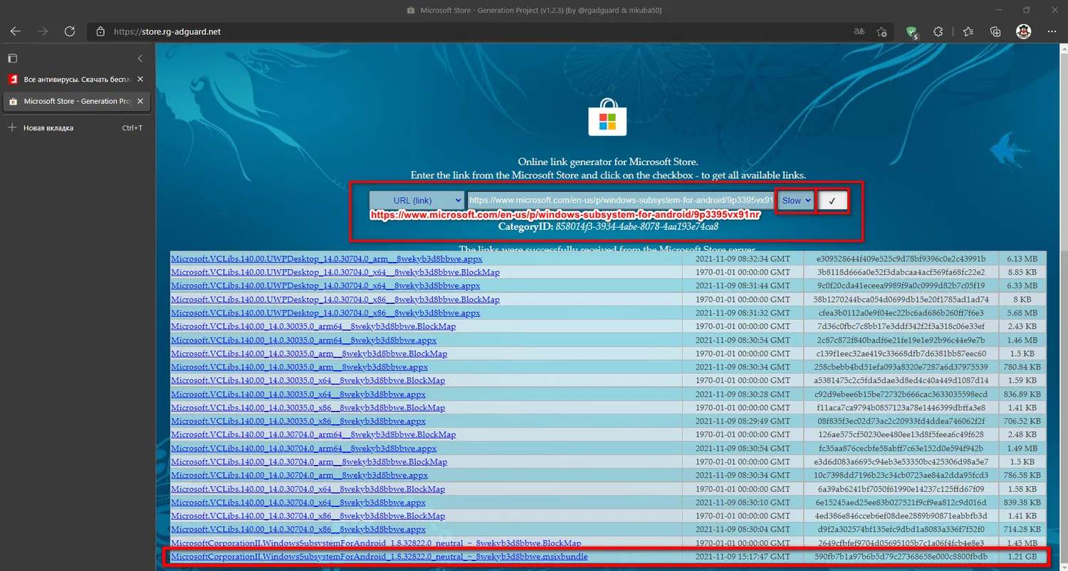
Task: Open VCLibs 14.0.30704.0 arm BlockMap link
Action: [309, 462]
